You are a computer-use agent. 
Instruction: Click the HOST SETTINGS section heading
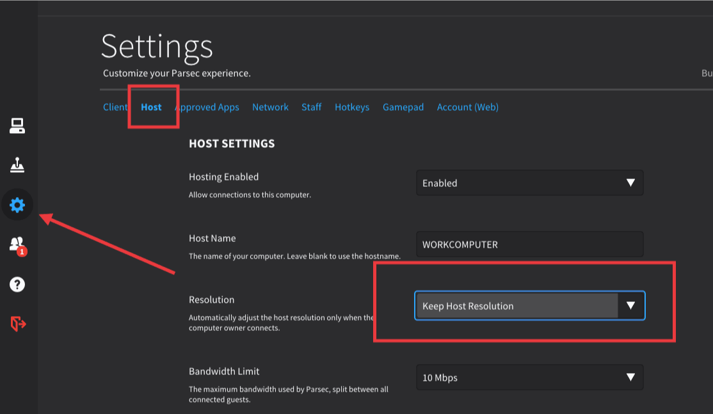pos(232,143)
